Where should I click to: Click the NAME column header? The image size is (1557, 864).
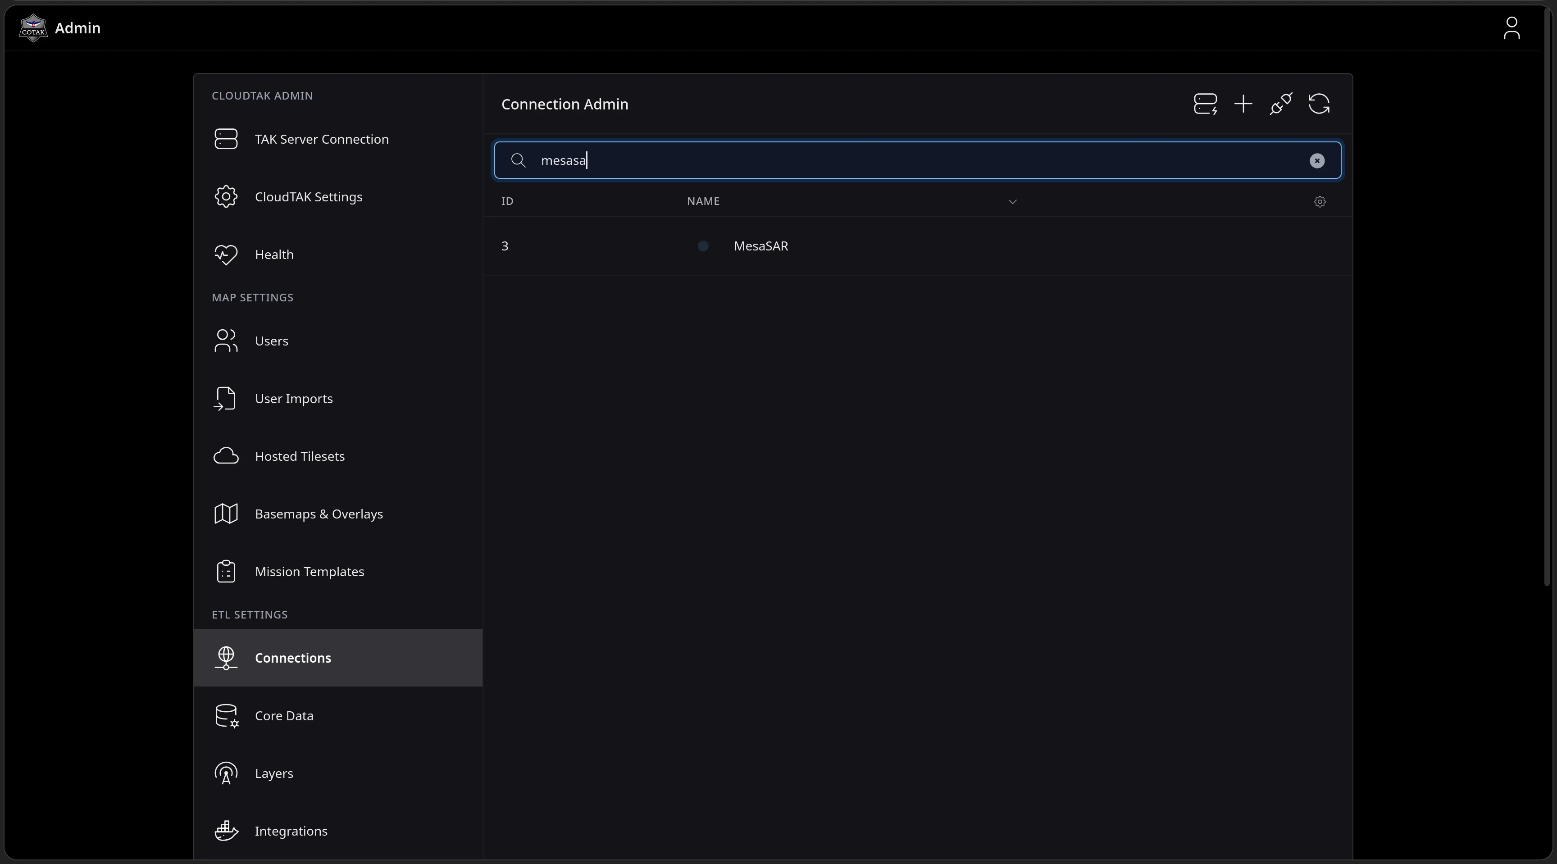[x=703, y=201]
